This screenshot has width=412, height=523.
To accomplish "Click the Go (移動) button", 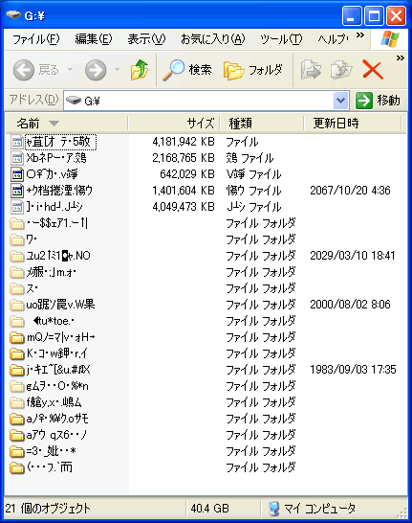I will (x=379, y=101).
